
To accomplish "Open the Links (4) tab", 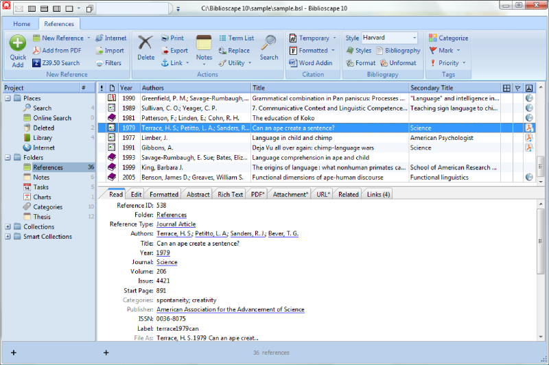I will tap(378, 194).
